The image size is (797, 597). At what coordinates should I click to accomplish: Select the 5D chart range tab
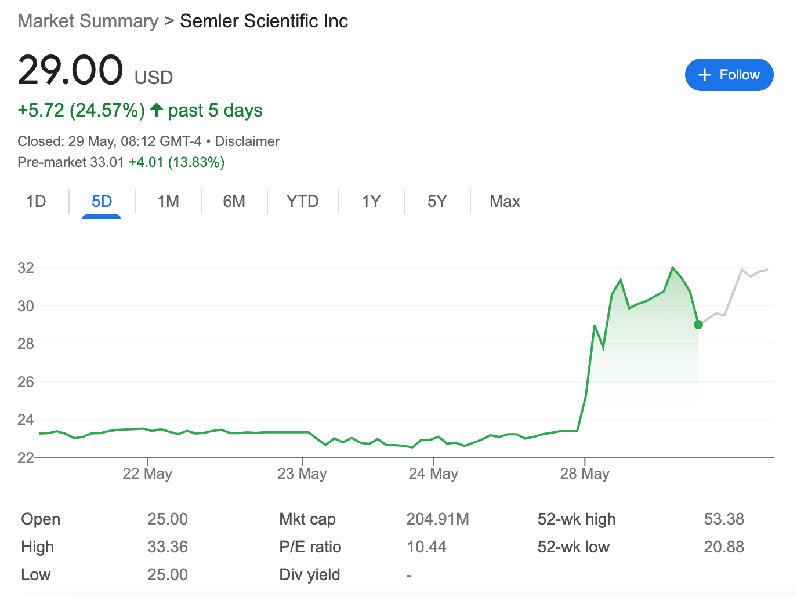coord(102,201)
